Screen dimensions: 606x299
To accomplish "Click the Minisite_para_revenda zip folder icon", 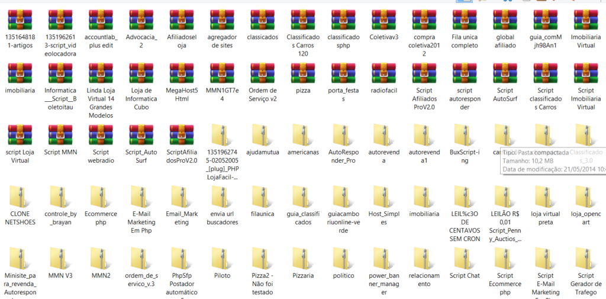I will point(20,258).
